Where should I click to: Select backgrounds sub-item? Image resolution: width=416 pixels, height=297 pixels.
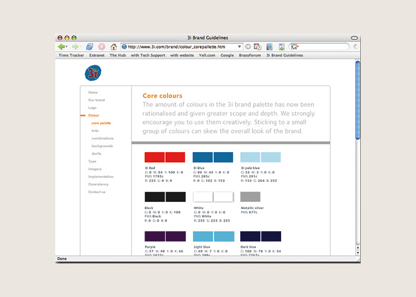[x=102, y=146]
